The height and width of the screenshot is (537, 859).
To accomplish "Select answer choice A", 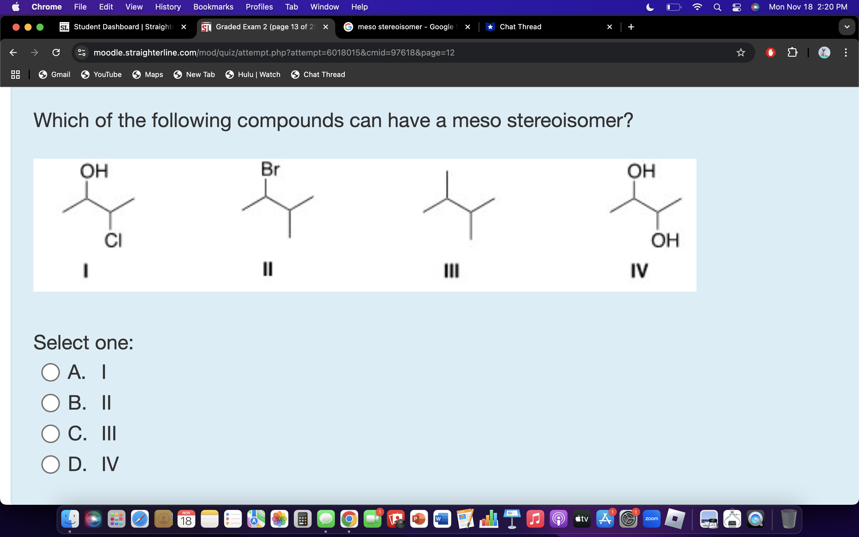I will coord(51,372).
